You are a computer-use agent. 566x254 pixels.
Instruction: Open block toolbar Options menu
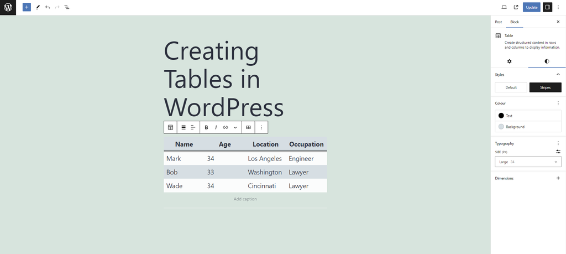click(261, 127)
